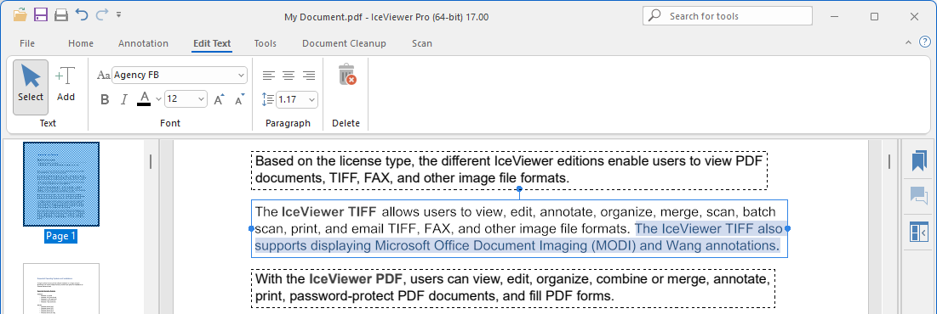Decrease font size with the smaller A icon

click(240, 99)
